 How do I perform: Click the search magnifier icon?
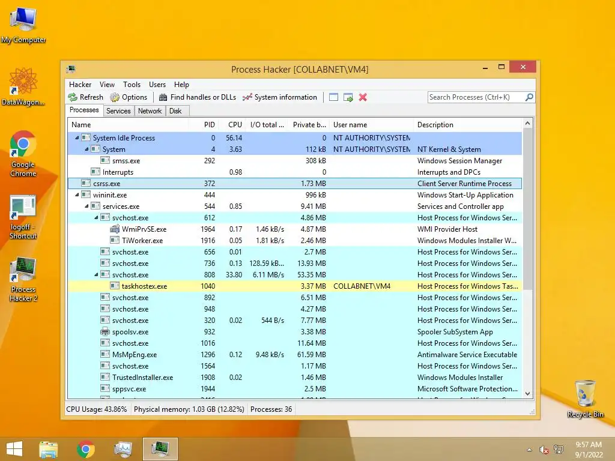529,97
